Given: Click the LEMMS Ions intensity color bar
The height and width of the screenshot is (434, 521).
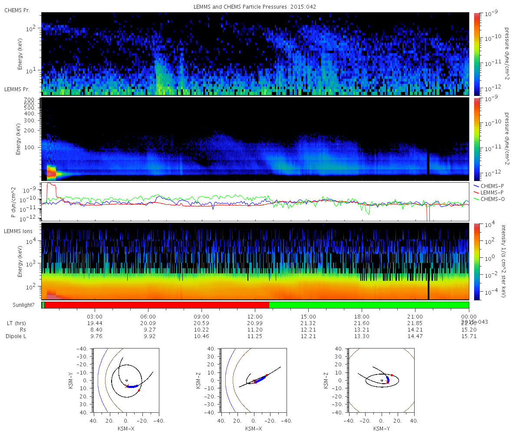Looking at the screenshot, I should click(x=477, y=261).
